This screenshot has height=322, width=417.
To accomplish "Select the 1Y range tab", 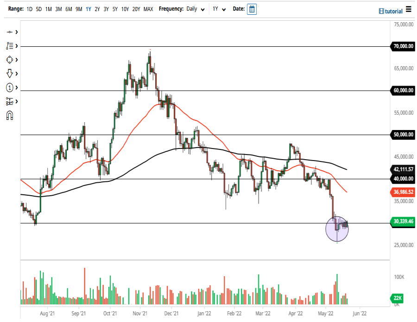I will [88, 9].
